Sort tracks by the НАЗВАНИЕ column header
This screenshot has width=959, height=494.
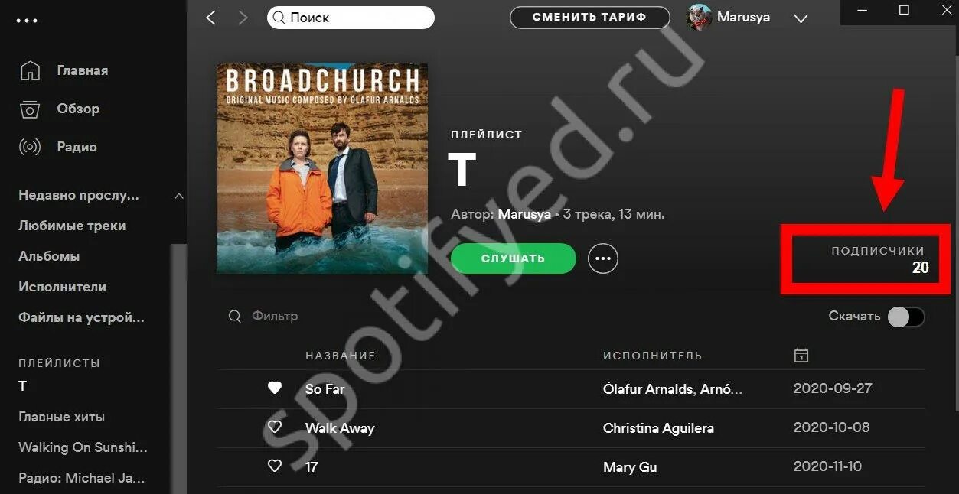341,356
